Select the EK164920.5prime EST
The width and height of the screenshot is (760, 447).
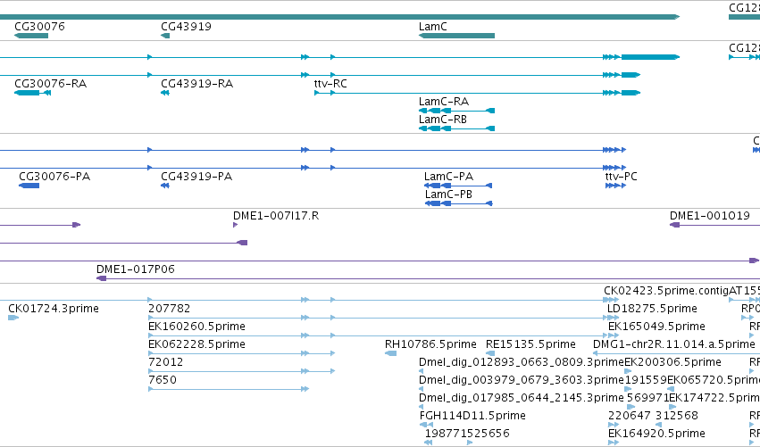[614, 443]
